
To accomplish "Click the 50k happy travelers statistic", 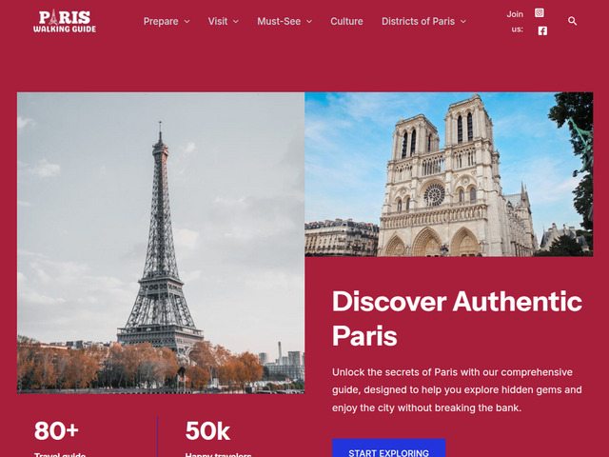I will point(218,438).
